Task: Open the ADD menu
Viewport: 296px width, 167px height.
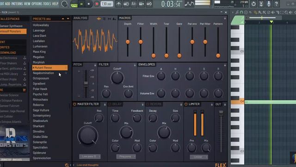Action: tap(7, 4)
